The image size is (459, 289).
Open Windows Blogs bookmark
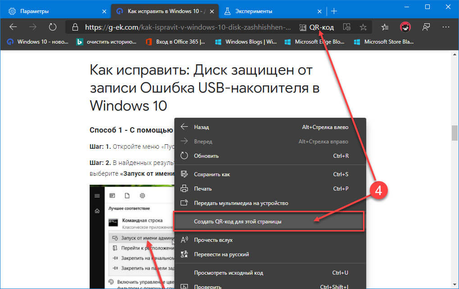coord(246,42)
